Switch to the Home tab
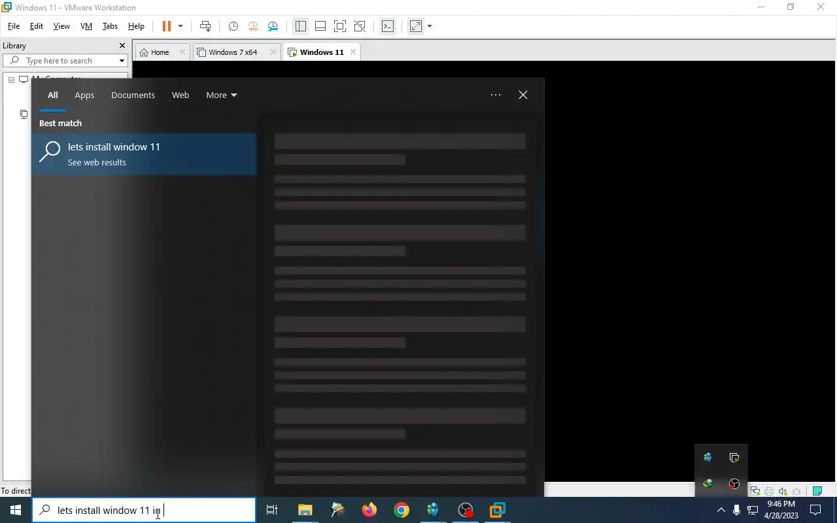The height and width of the screenshot is (523, 837). pos(160,52)
